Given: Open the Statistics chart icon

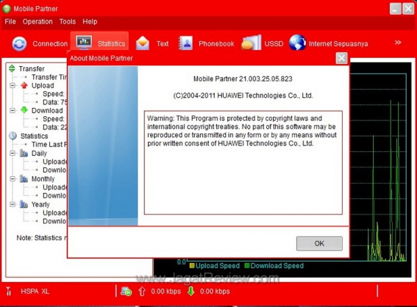Looking at the screenshot, I should [x=84, y=43].
